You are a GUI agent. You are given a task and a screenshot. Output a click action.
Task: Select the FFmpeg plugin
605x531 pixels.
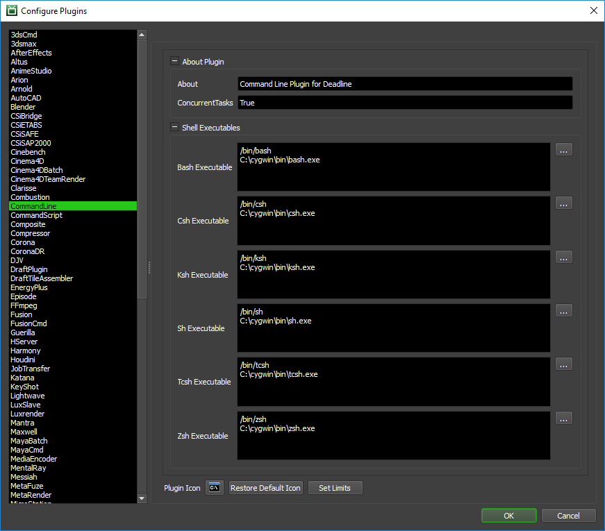[x=73, y=305]
